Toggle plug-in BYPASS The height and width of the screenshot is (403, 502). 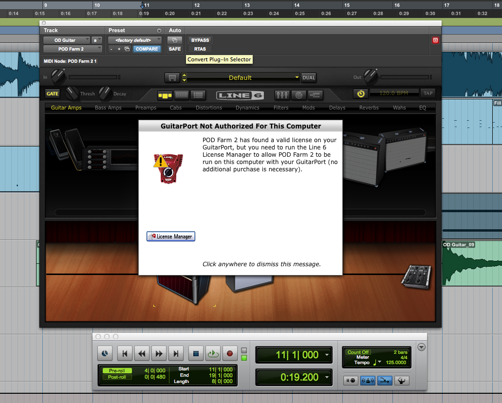tap(200, 40)
